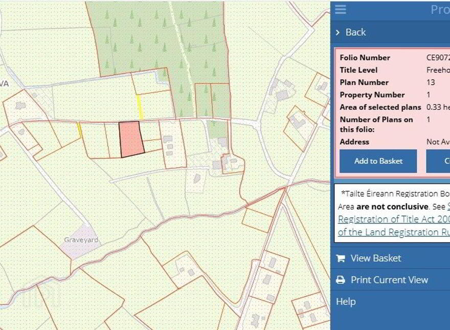Click the Folio Number label
450x330 pixels.
[x=365, y=57]
